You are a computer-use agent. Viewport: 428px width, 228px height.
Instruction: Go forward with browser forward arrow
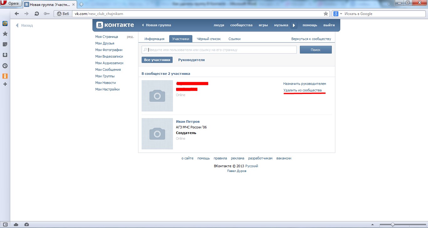(x=27, y=13)
